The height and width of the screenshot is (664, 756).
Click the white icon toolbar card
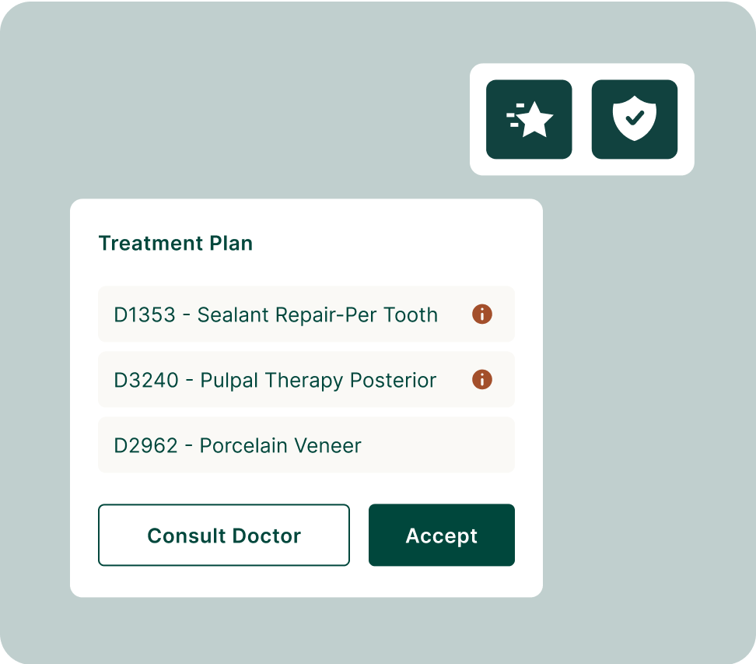[x=582, y=118]
